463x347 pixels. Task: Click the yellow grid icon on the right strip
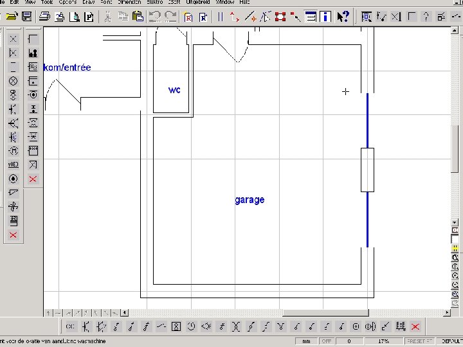pos(455,249)
